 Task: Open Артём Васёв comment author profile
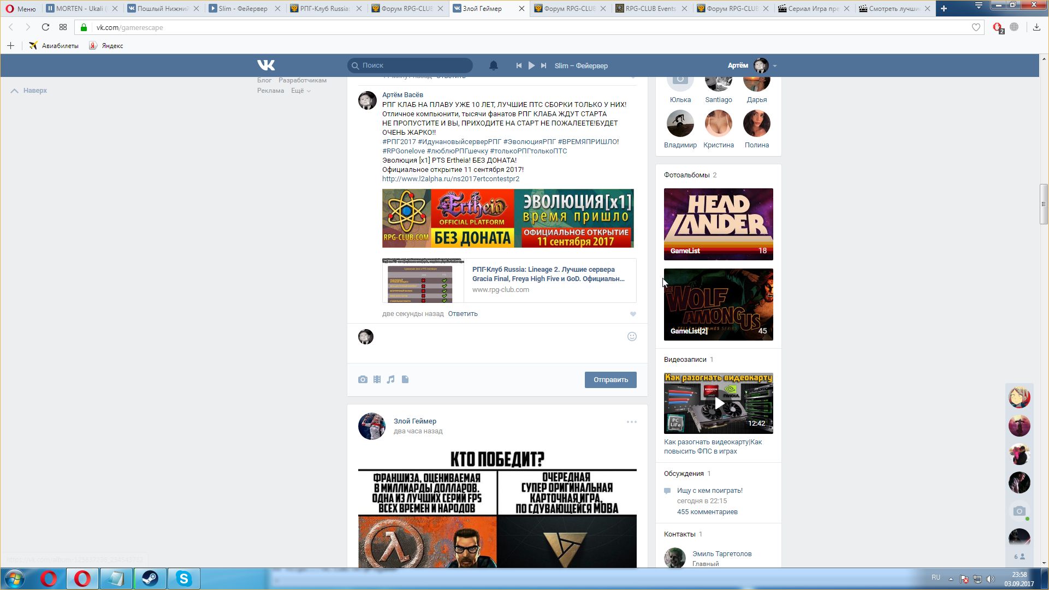pos(402,95)
